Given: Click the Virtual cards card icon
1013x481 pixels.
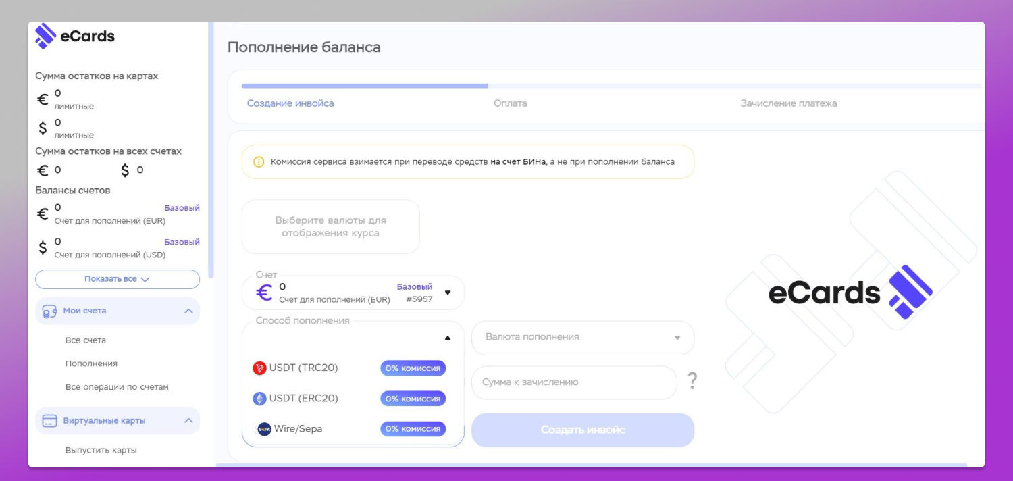Looking at the screenshot, I should [49, 421].
